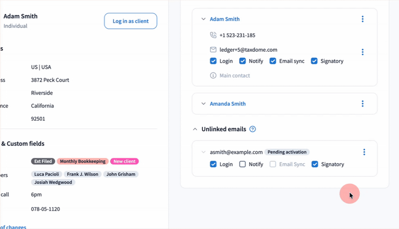Click the envelope icon beside ledger+5@taxdome.com
The image size is (399, 229).
pos(213,50)
